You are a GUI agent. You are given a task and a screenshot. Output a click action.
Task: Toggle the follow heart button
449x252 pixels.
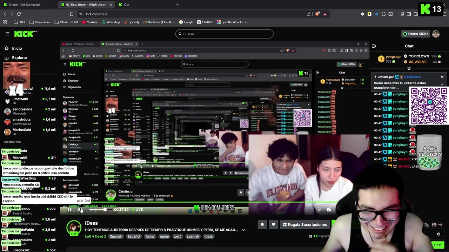[x=273, y=225]
